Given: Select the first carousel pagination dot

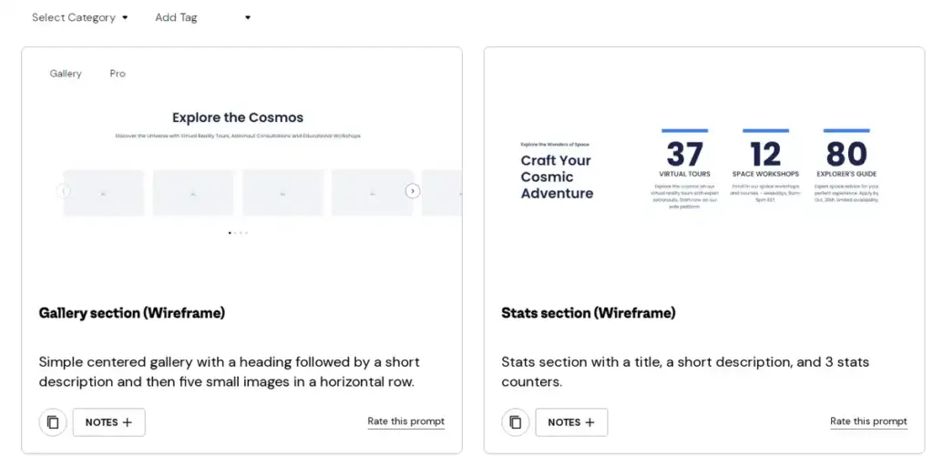Looking at the screenshot, I should (230, 233).
